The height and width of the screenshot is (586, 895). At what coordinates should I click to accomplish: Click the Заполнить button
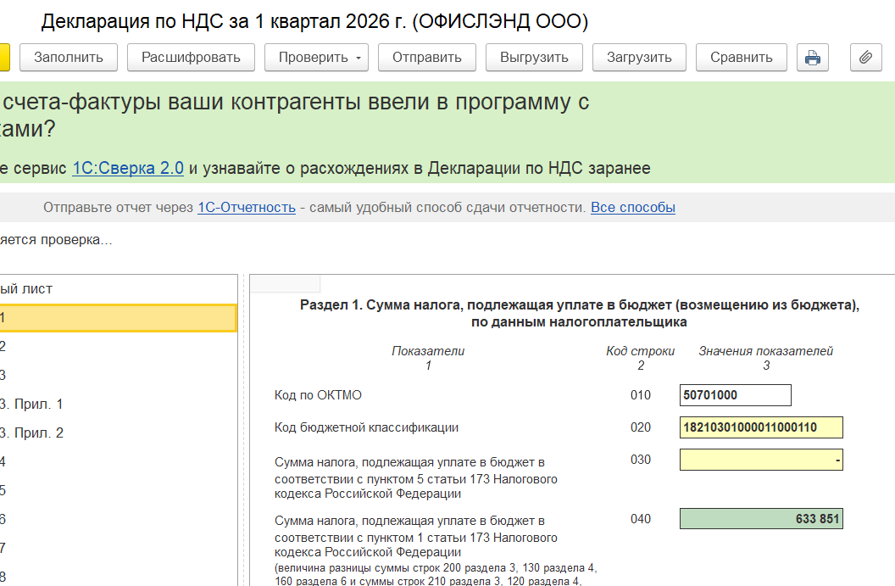click(x=69, y=58)
